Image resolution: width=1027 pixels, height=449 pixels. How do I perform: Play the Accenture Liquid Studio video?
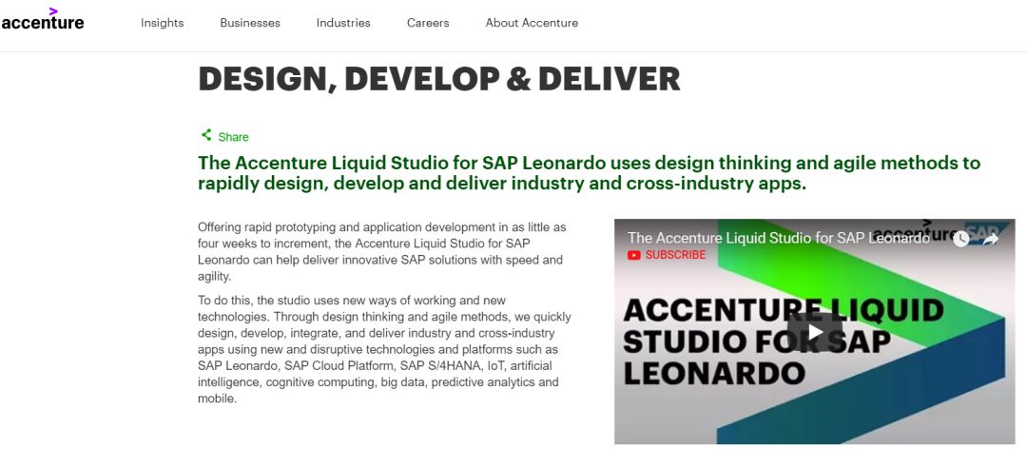814,332
